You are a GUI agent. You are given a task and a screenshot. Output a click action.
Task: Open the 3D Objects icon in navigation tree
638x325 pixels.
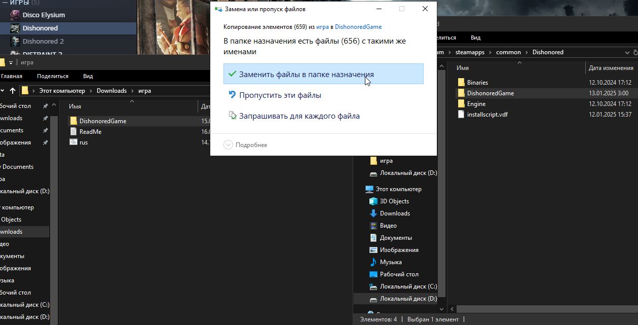pyautogui.click(x=373, y=201)
